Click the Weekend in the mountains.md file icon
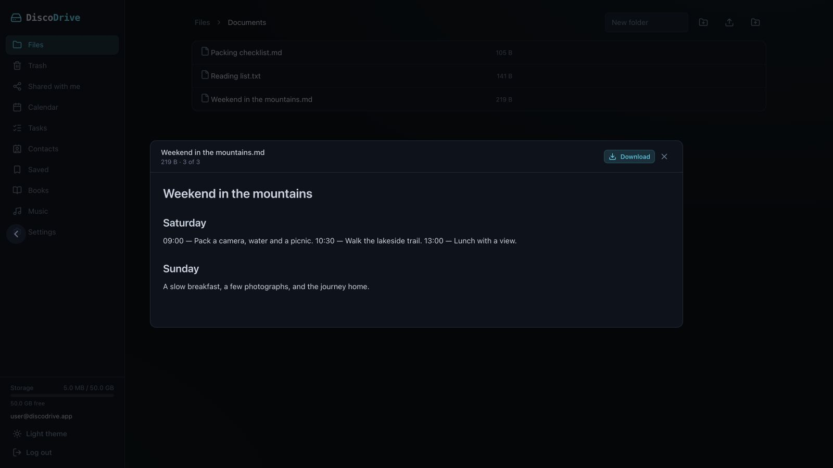Screen dimensions: 833x468 pyautogui.click(x=205, y=98)
